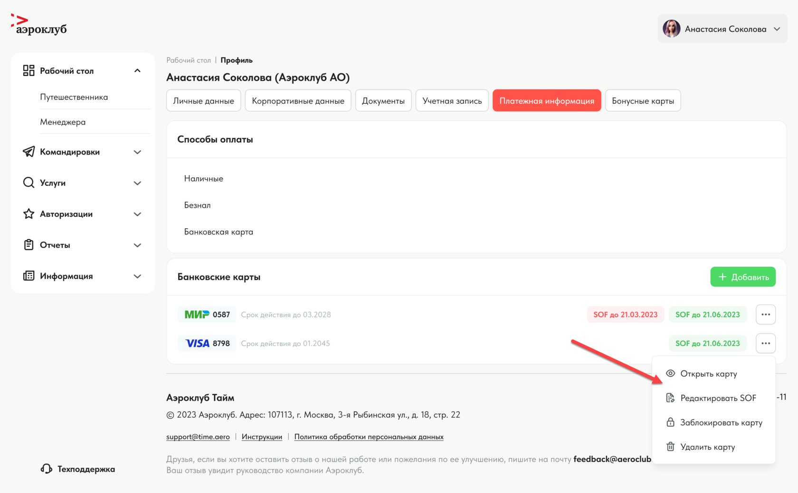Switch to the Бонусные карты tab
Image resolution: width=798 pixels, height=493 pixels.
point(642,101)
